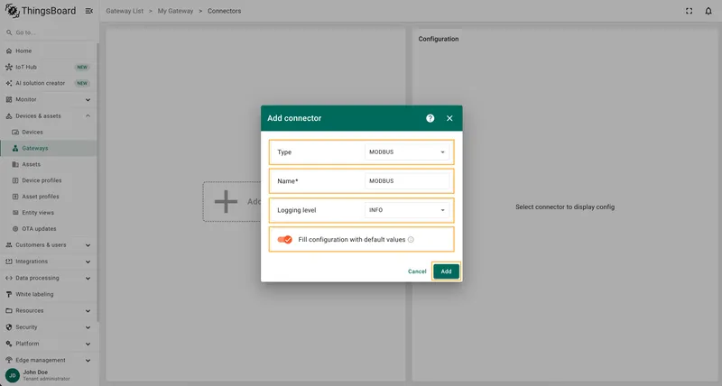Collapse the Devices & assets chevron
This screenshot has width=722, height=386.
(x=88, y=116)
